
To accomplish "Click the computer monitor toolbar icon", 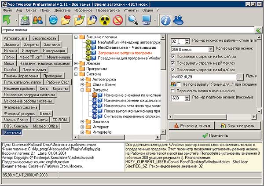I will point(146,20).
